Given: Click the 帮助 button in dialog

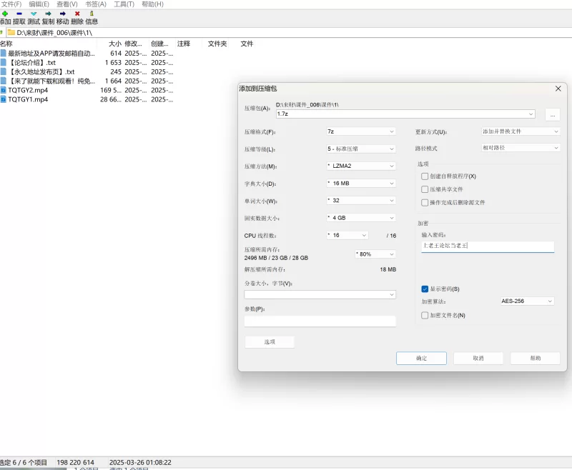Looking at the screenshot, I should [535, 358].
